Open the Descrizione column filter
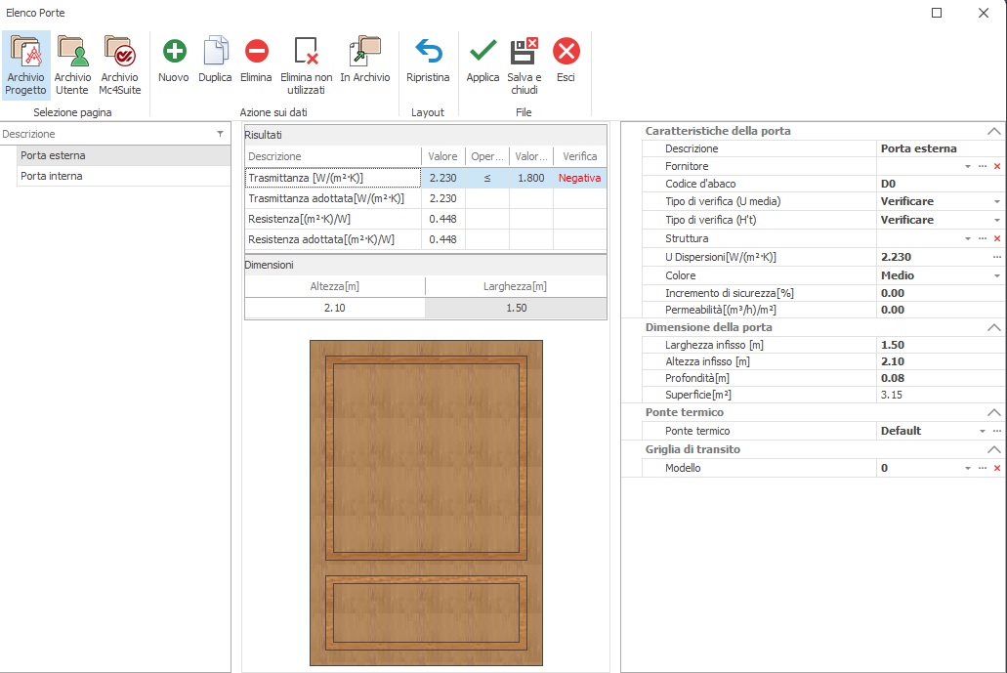 pyautogui.click(x=220, y=134)
